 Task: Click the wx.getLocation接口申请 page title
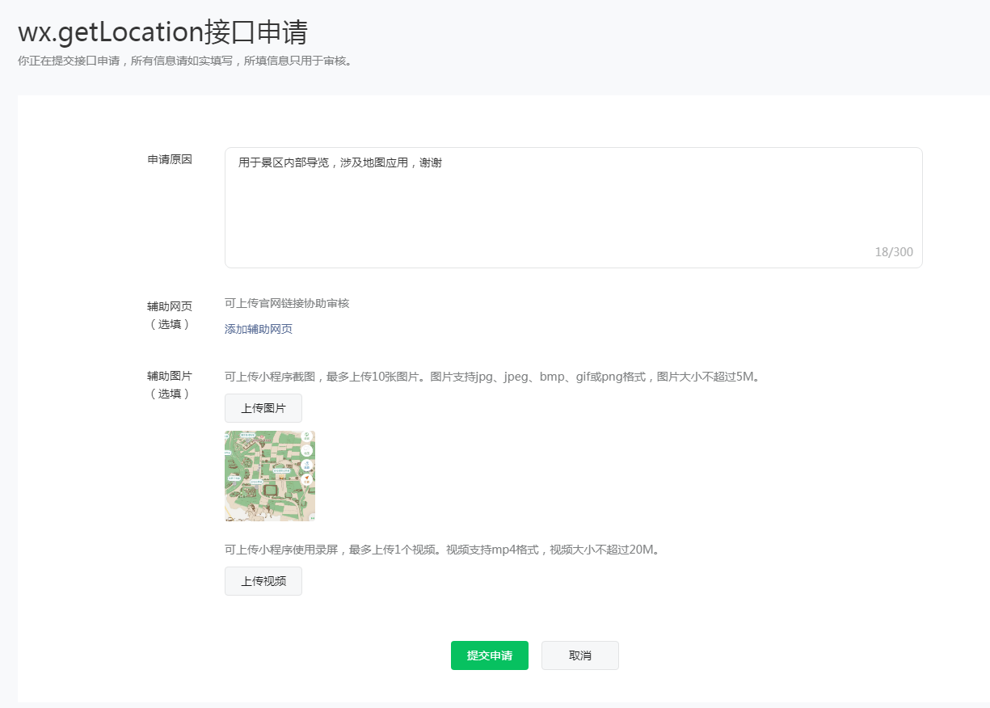tap(162, 32)
